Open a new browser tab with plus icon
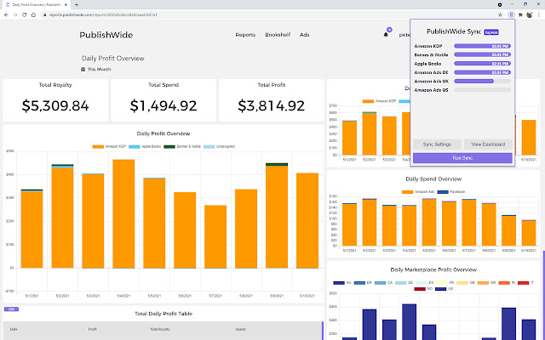 pyautogui.click(x=76, y=4)
